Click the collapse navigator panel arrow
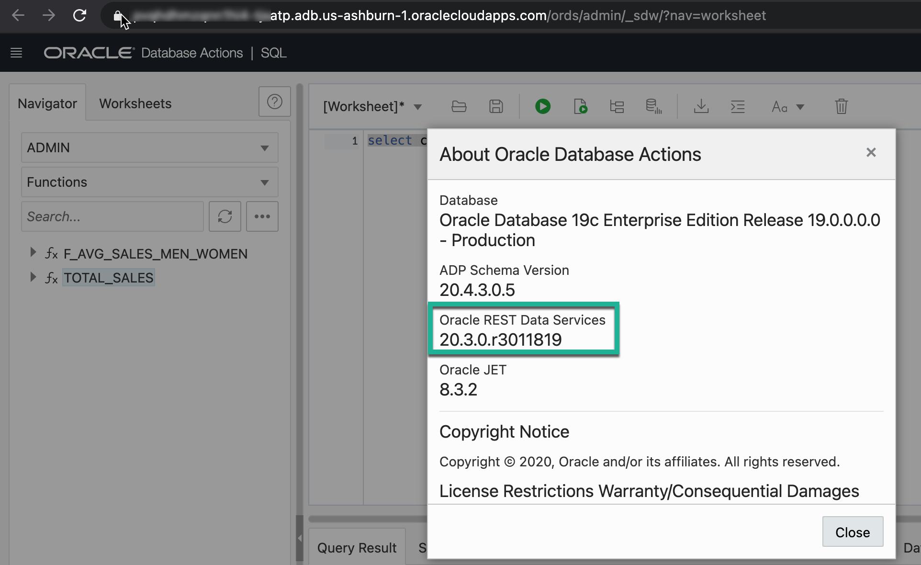The height and width of the screenshot is (565, 921). 300,538
